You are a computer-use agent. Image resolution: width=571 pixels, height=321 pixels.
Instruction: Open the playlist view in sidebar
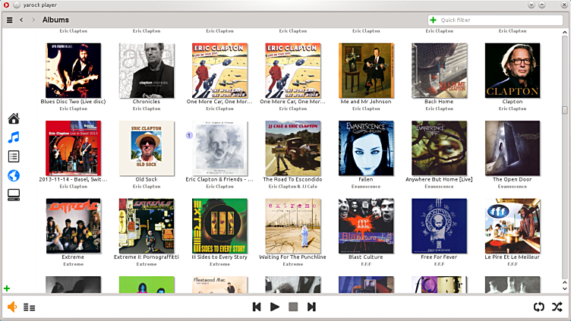(x=14, y=156)
